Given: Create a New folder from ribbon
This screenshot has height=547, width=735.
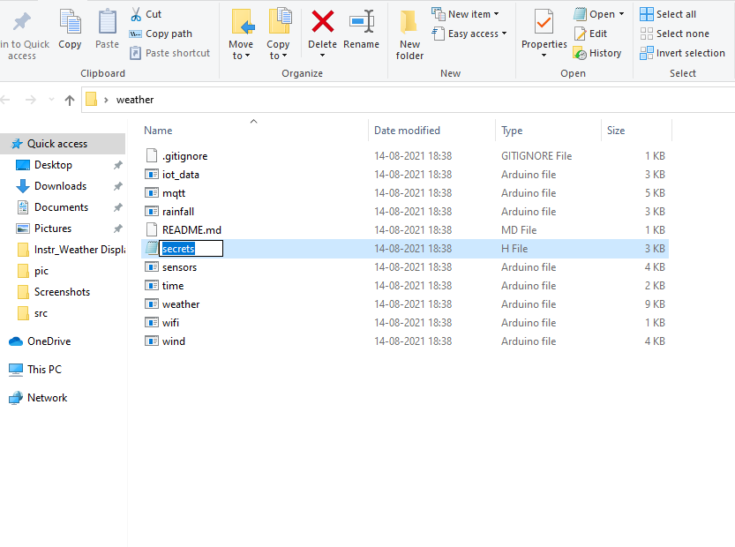Looking at the screenshot, I should (409, 22).
